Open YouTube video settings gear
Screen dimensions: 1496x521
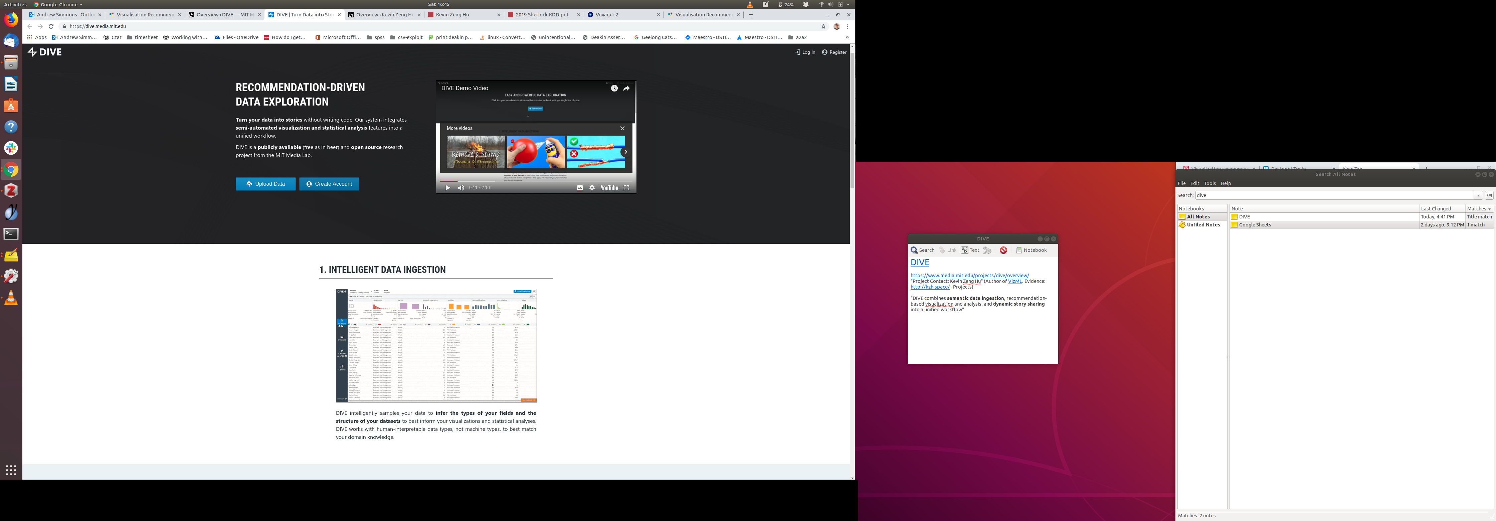pyautogui.click(x=592, y=188)
